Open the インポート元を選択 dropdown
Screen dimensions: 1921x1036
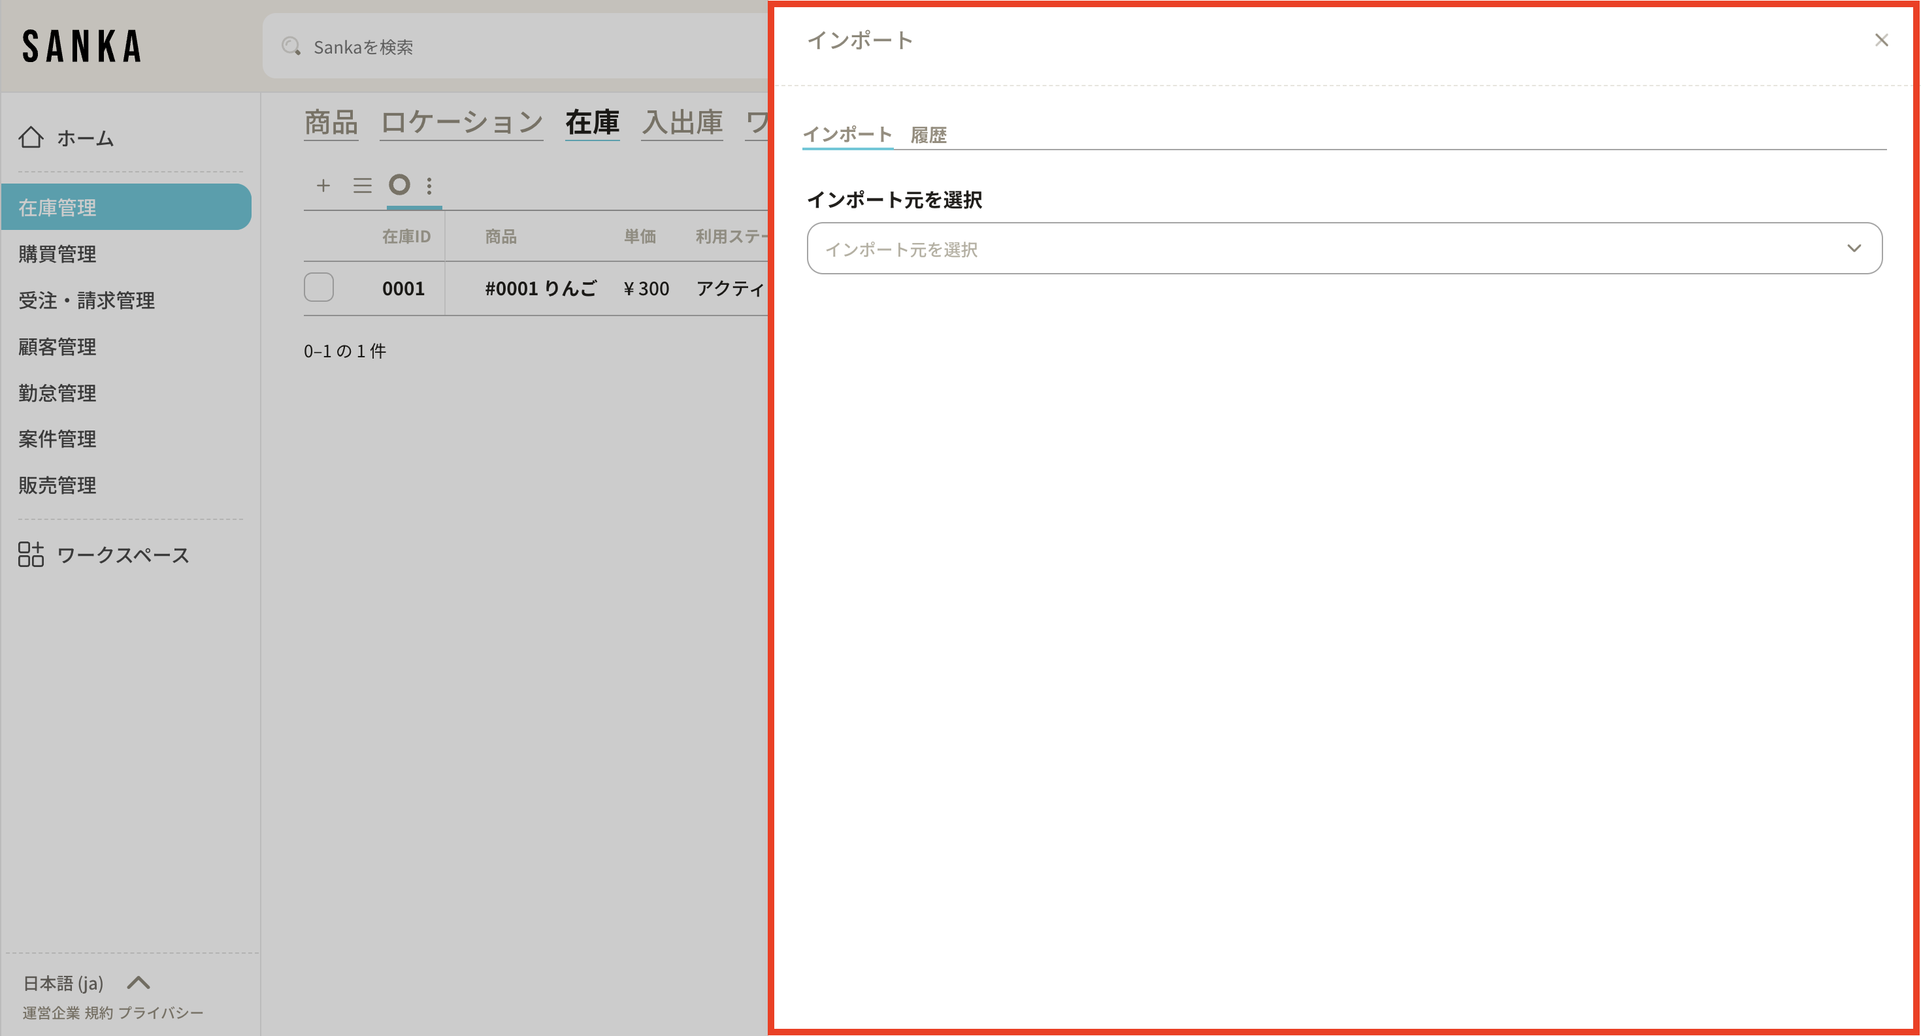1328,249
